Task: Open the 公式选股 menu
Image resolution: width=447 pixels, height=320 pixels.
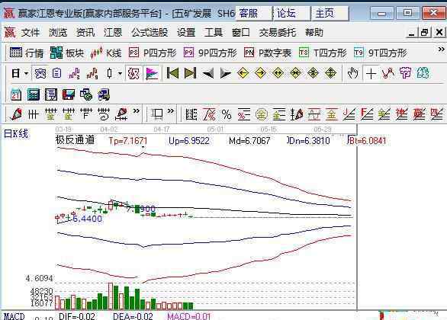Action: [x=150, y=33]
